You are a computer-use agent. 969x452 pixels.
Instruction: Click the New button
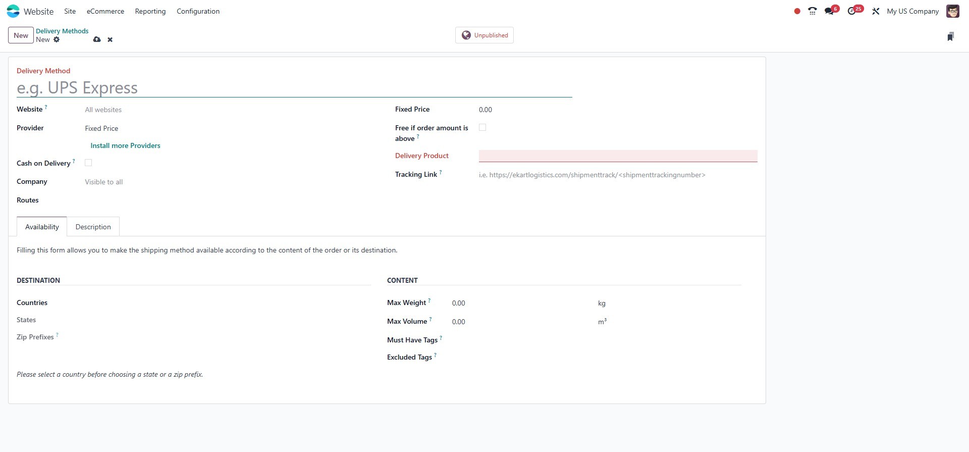[21, 35]
